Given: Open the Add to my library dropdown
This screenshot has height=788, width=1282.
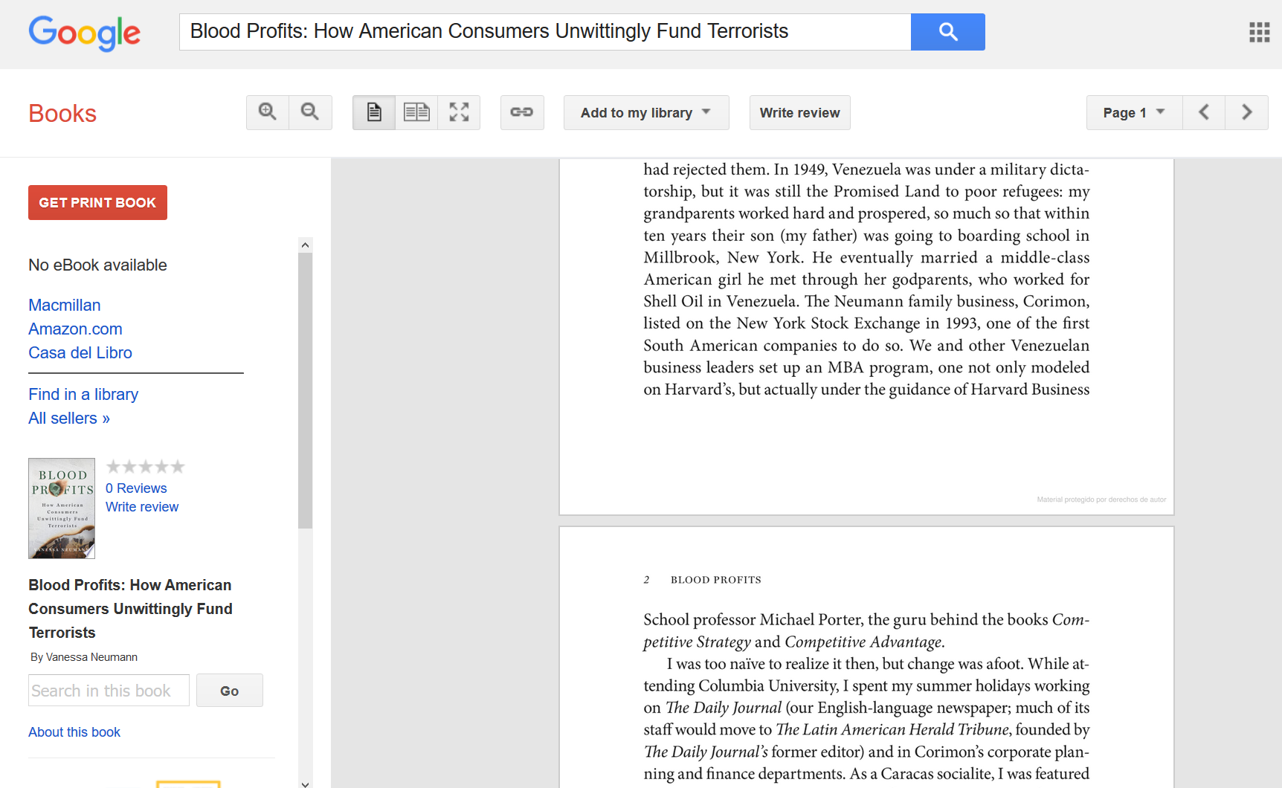Looking at the screenshot, I should (x=646, y=112).
